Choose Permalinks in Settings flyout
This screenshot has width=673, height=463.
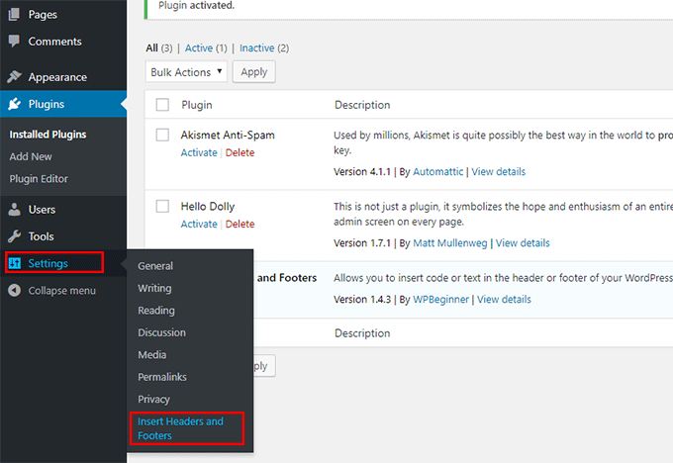162,377
